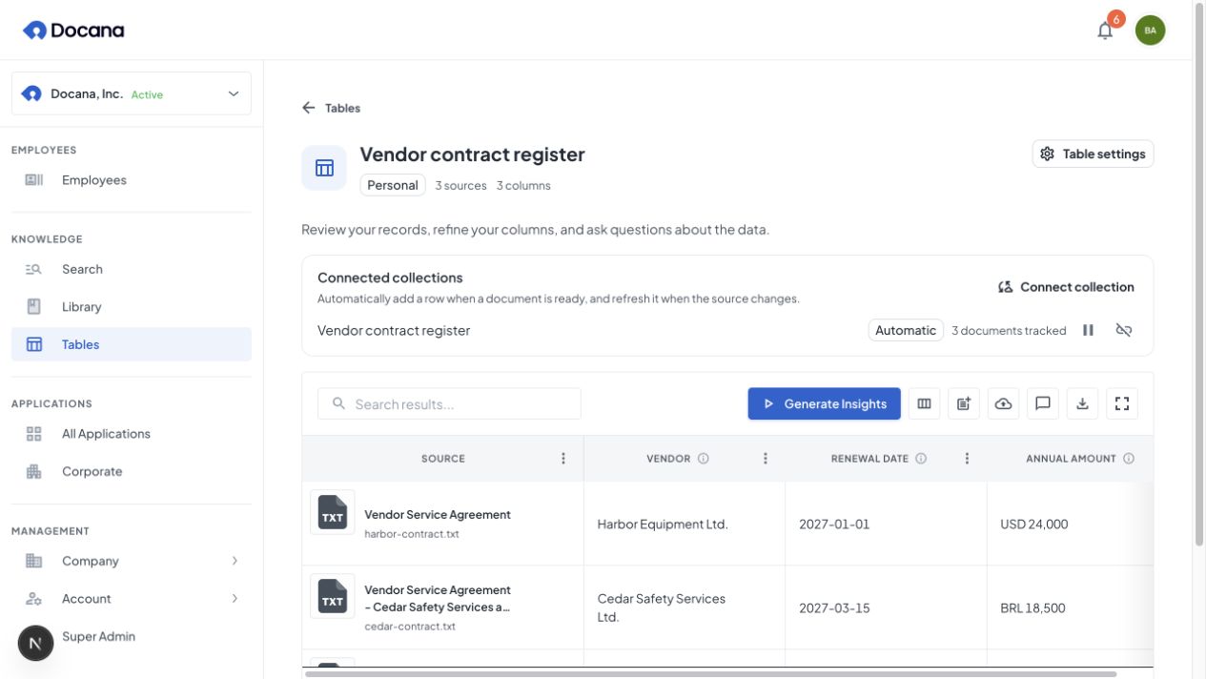Open Super Admin in the sidebar

click(x=132, y=636)
